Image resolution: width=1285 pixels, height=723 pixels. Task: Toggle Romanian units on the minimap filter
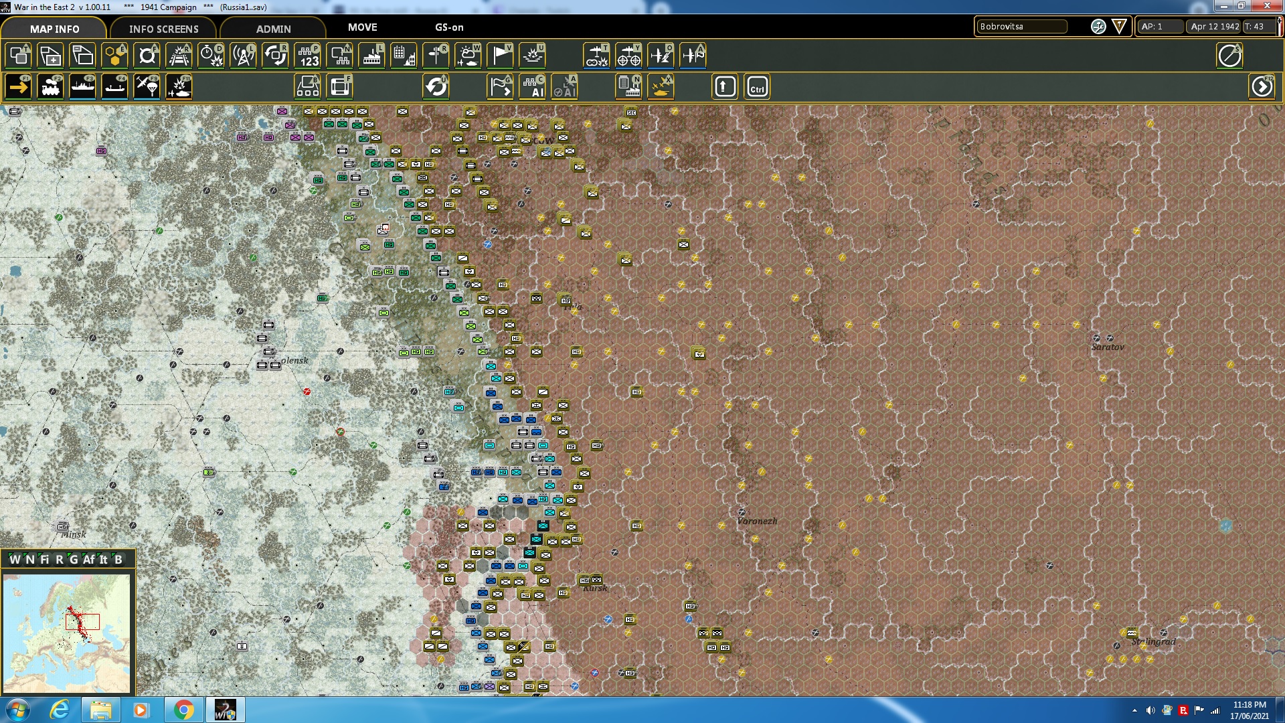[59, 560]
